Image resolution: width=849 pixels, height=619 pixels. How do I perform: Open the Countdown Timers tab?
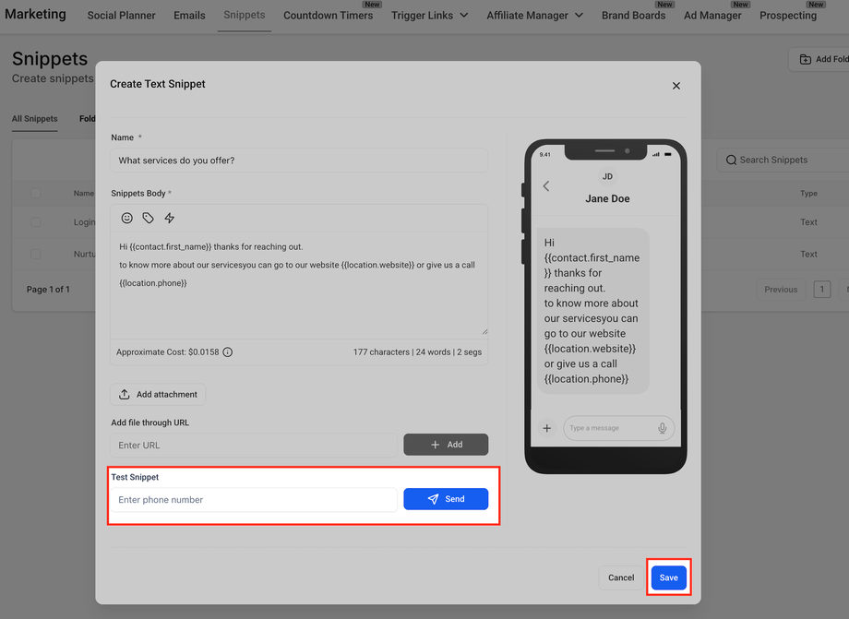pos(329,16)
